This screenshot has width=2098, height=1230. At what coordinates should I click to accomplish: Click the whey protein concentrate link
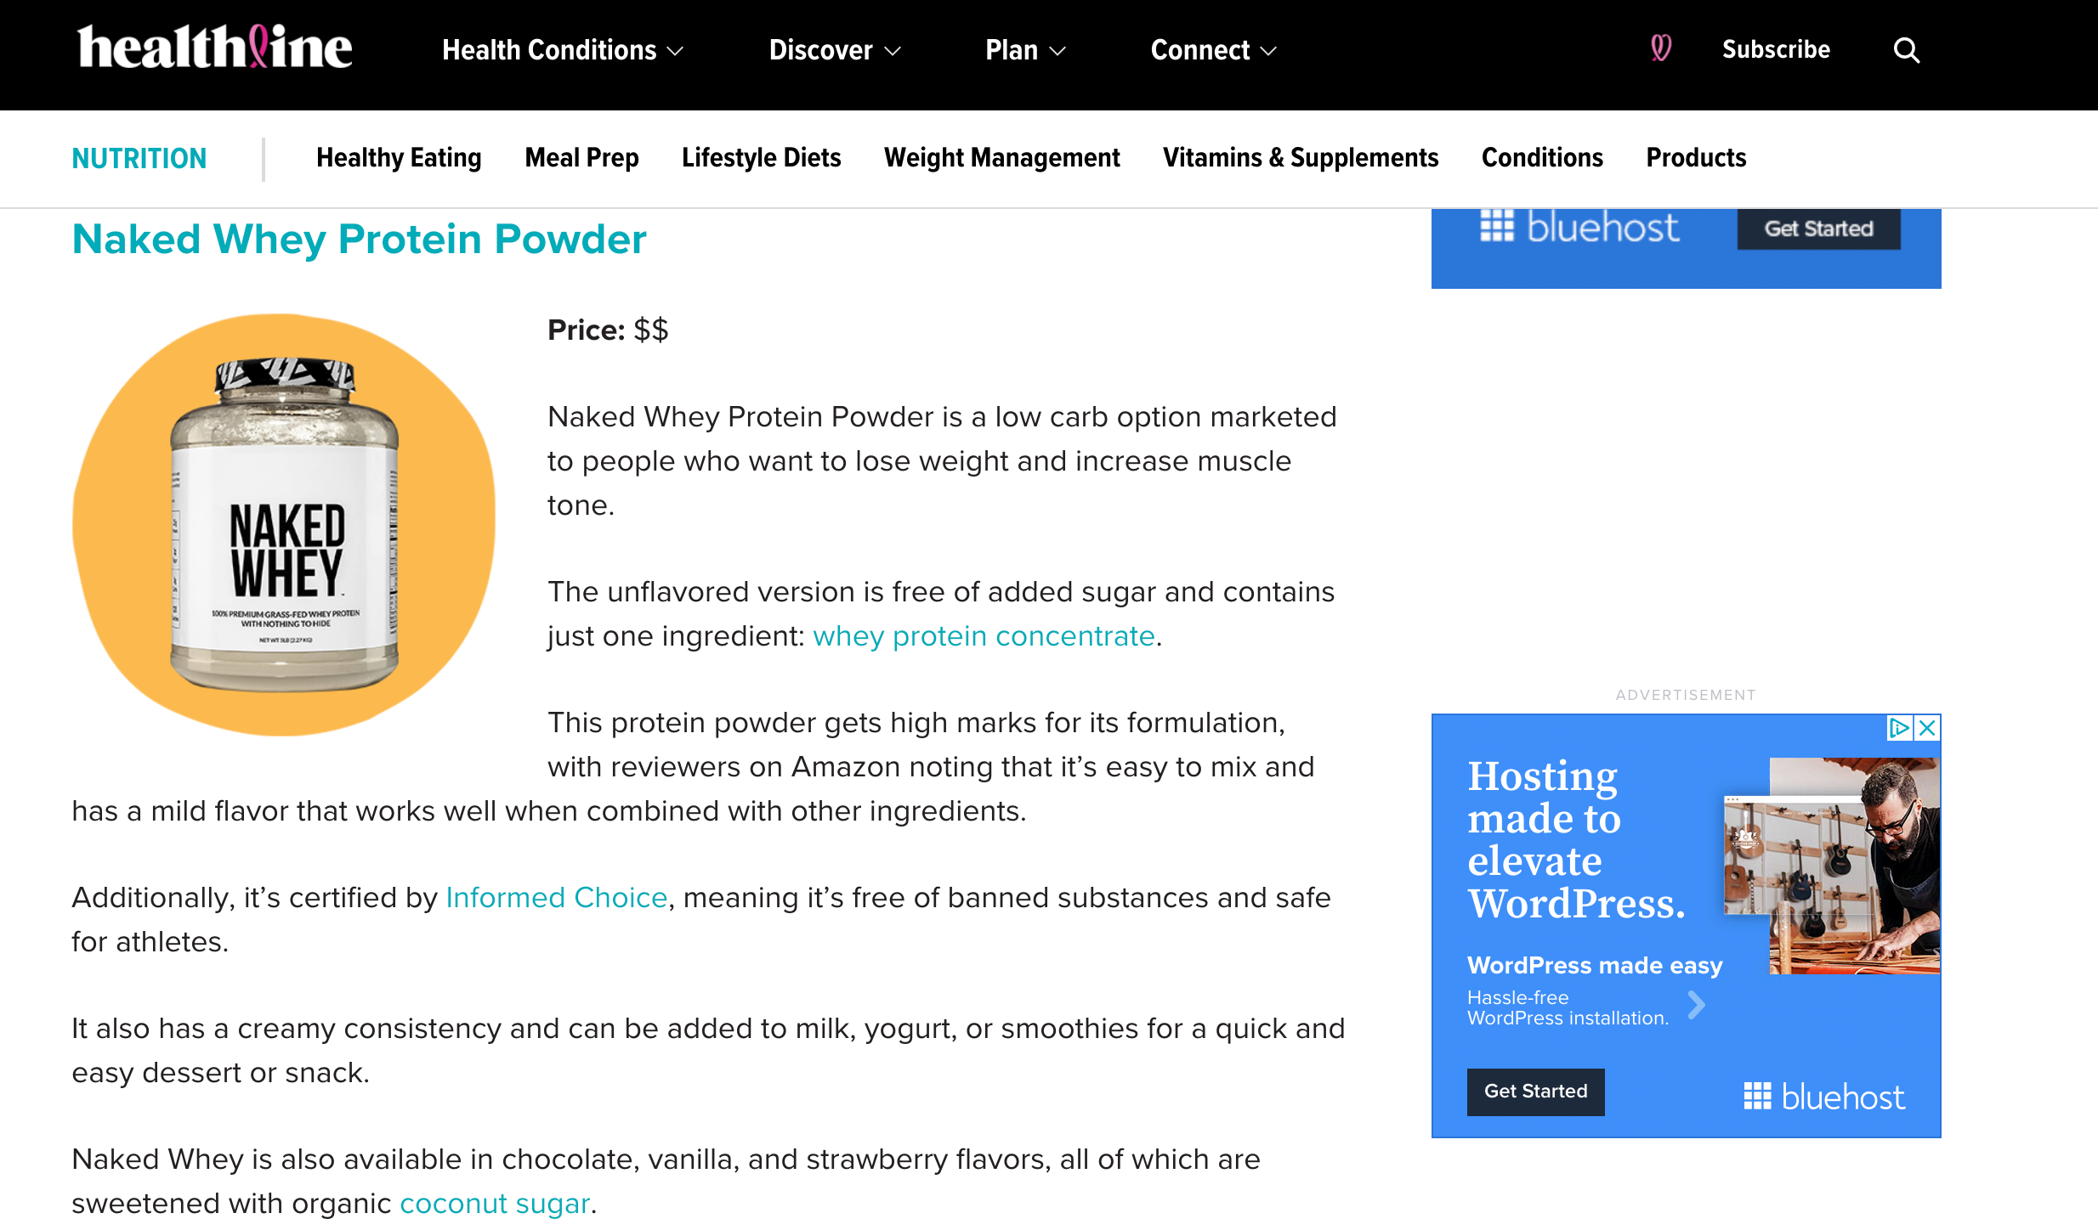[x=984, y=637]
